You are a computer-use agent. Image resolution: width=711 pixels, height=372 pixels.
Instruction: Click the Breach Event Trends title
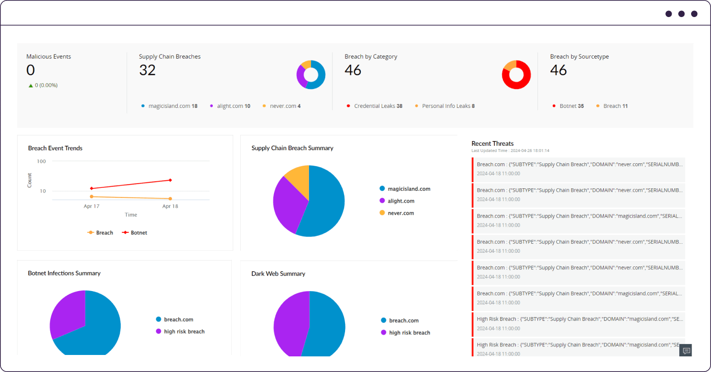55,148
